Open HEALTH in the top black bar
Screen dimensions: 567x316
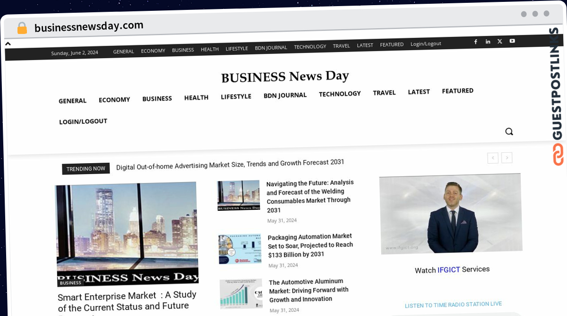coord(210,49)
